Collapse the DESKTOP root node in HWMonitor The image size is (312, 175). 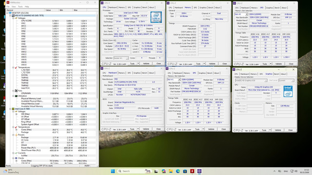[7, 13]
